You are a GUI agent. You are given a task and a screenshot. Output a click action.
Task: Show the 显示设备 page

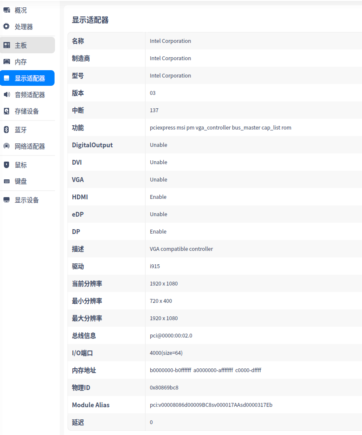(x=27, y=200)
